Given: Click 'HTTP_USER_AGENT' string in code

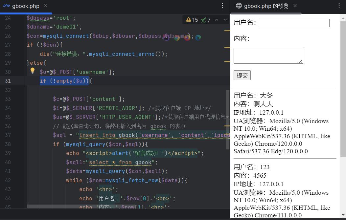Looking at the screenshot, I should point(127,117).
